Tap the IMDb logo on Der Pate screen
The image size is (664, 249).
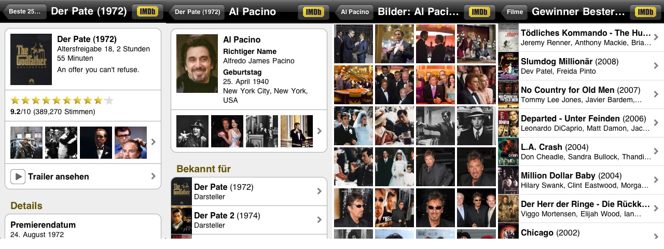[x=147, y=11]
